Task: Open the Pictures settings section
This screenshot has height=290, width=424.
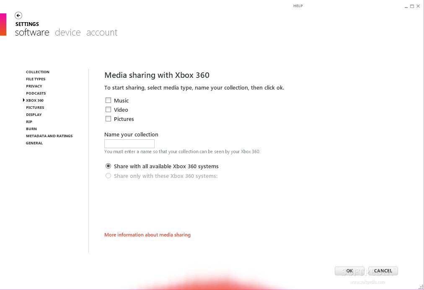Action: pyautogui.click(x=35, y=108)
